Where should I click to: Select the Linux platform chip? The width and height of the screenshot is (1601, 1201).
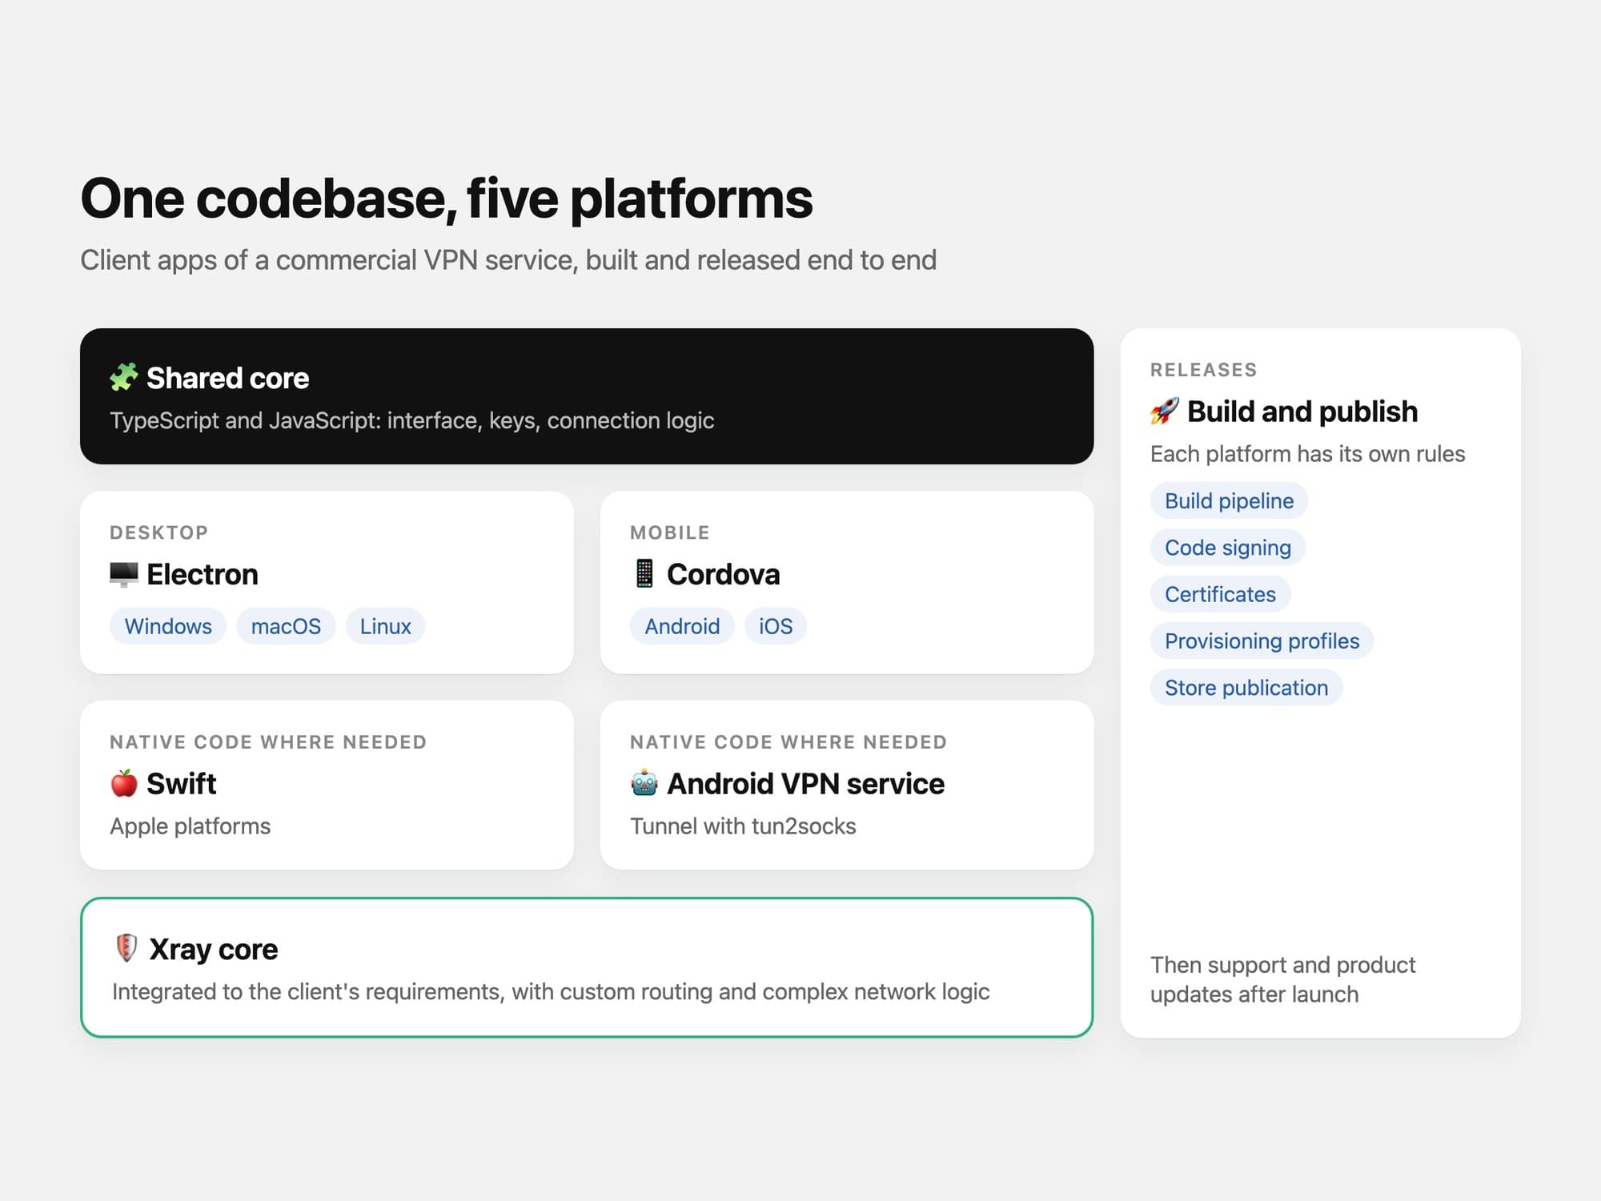385,626
